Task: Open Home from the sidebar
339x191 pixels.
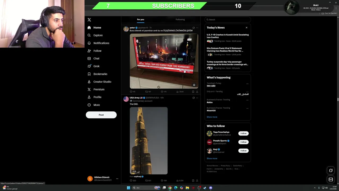Action: point(94,28)
